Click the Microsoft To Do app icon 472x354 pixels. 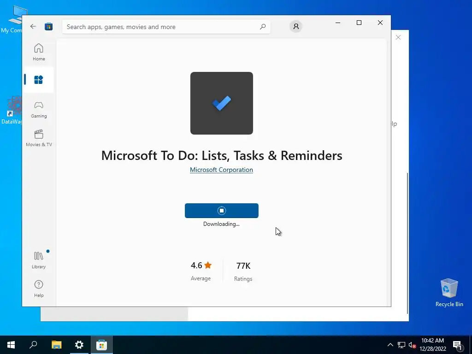(222, 103)
